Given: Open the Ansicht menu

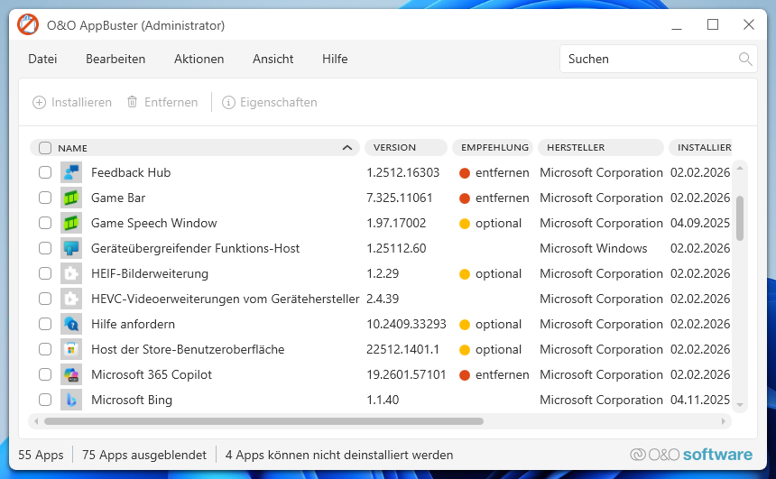Looking at the screenshot, I should [x=273, y=59].
